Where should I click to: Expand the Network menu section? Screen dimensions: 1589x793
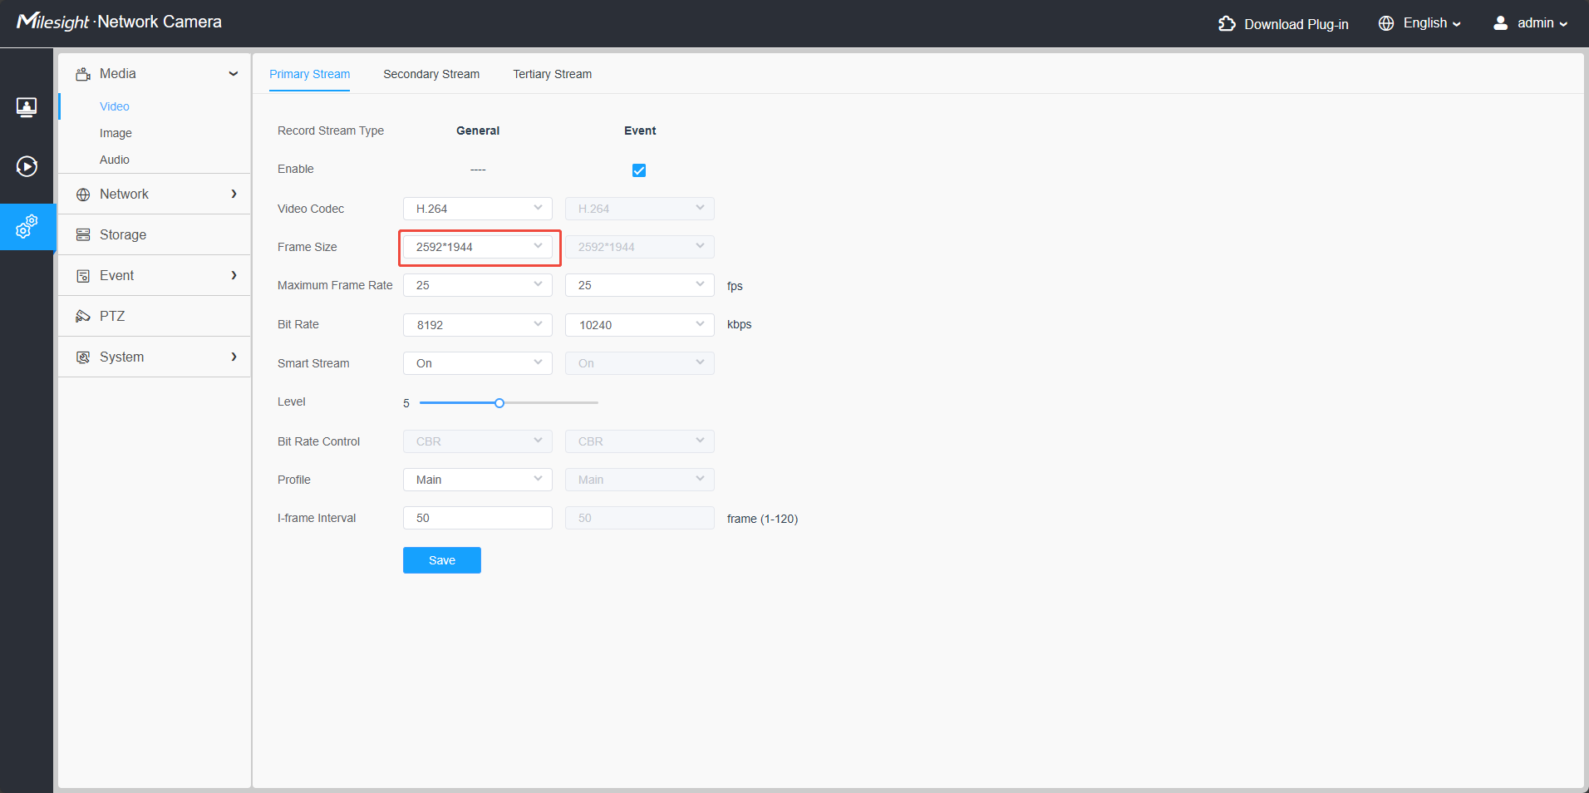155,194
